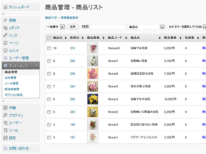Open post ID 208 link
This screenshot has width=206, height=154.
(x=72, y=61)
